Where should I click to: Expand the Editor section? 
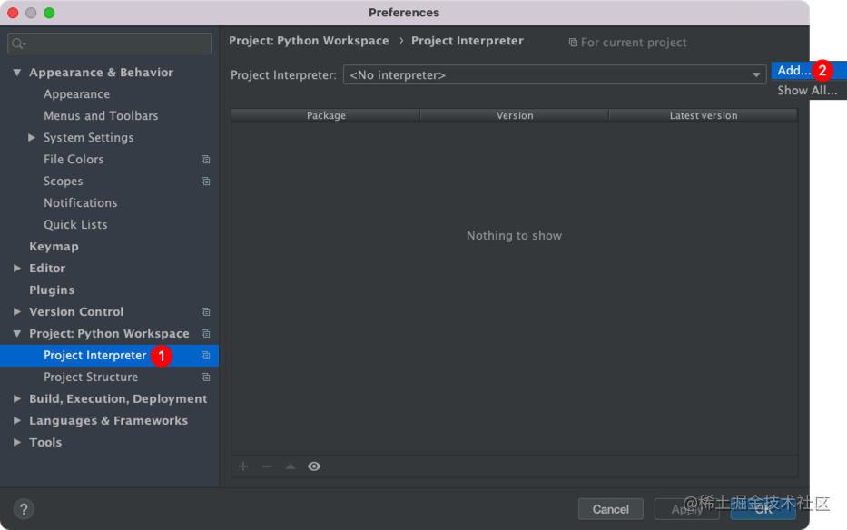click(15, 268)
